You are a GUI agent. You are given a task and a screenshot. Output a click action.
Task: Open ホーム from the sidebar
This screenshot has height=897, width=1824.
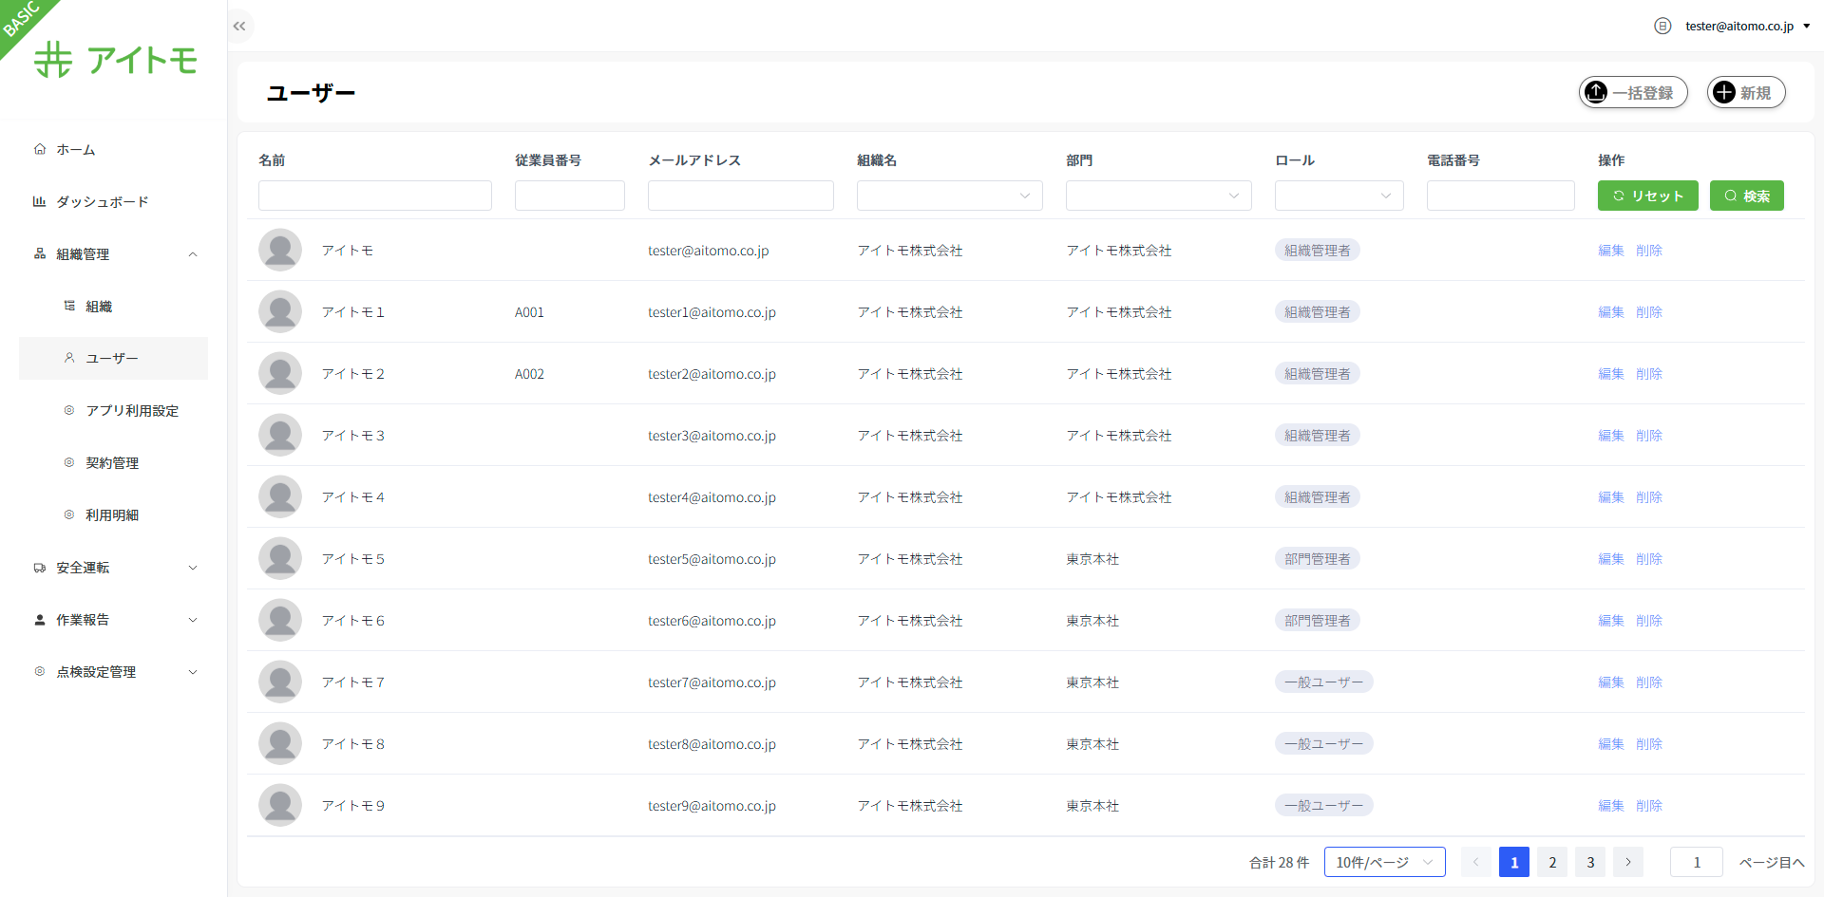click(76, 149)
